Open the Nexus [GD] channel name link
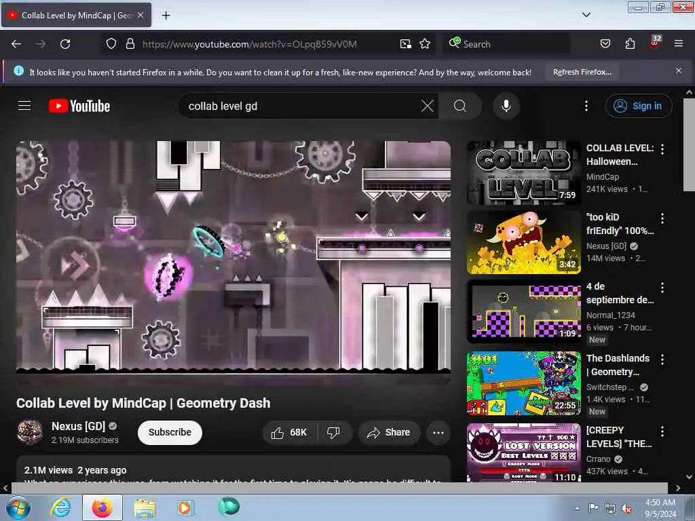This screenshot has width=695, height=521. pyautogui.click(x=78, y=426)
